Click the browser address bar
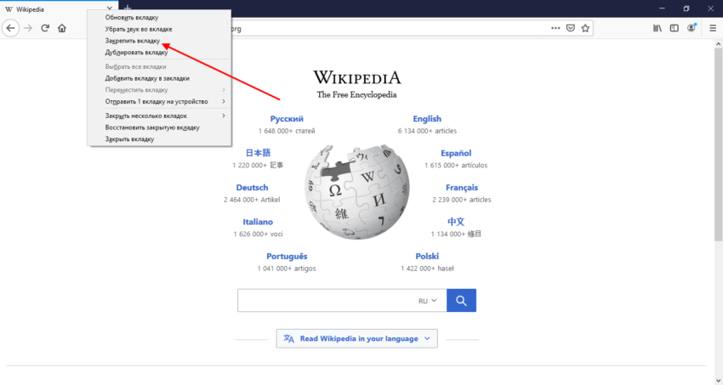Viewport: 723px width, 385px height. (387, 29)
